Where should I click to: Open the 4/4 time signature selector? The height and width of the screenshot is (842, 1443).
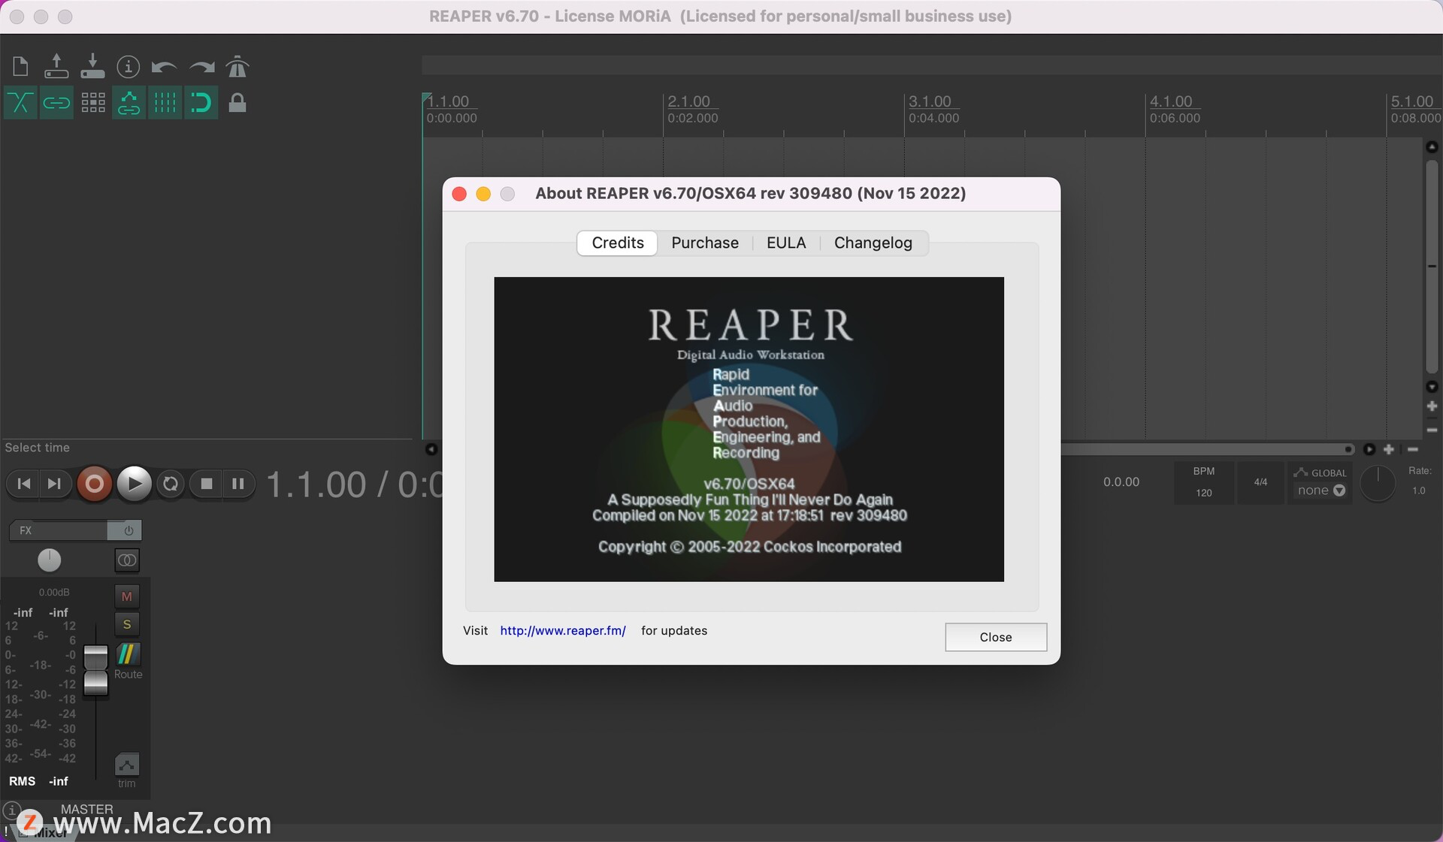click(1260, 482)
